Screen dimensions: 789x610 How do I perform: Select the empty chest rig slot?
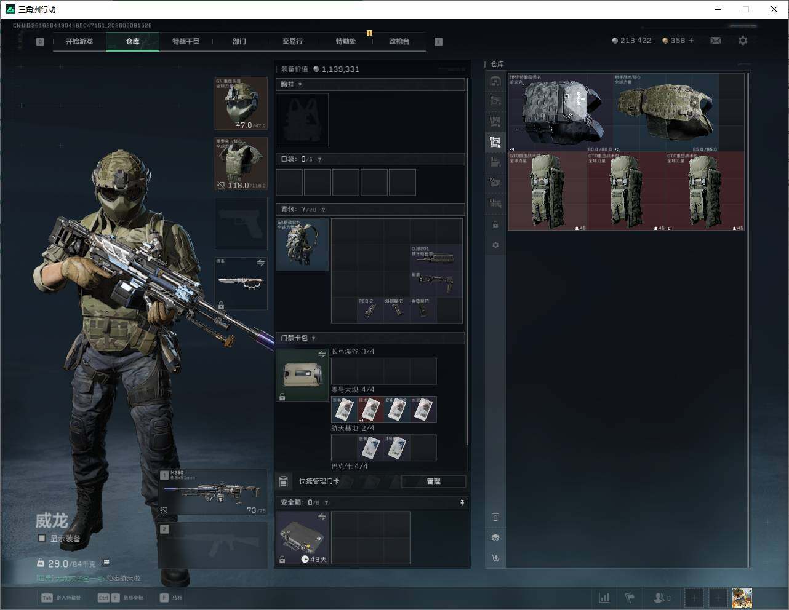coord(302,120)
